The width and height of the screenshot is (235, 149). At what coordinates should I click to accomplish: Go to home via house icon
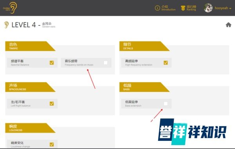click(x=228, y=25)
